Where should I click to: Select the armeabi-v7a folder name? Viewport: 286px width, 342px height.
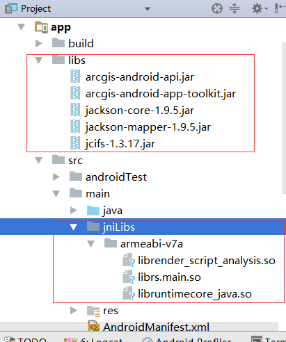pyautogui.click(x=152, y=244)
